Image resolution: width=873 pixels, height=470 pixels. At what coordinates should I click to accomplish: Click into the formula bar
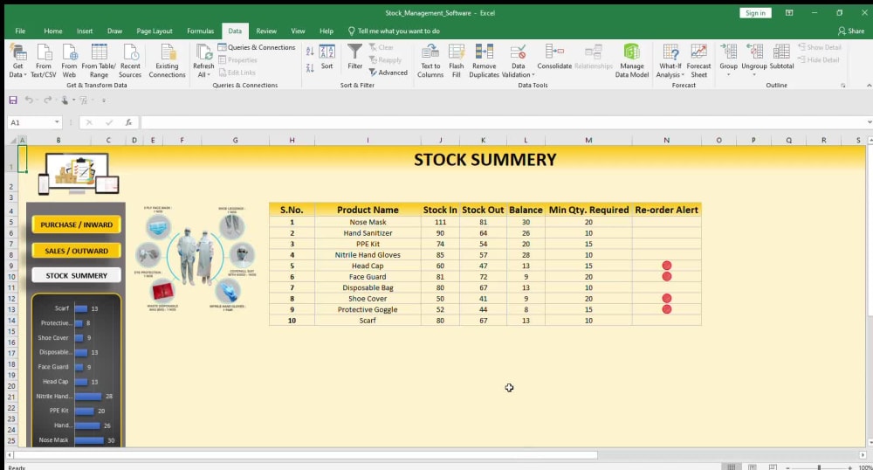[x=503, y=122]
